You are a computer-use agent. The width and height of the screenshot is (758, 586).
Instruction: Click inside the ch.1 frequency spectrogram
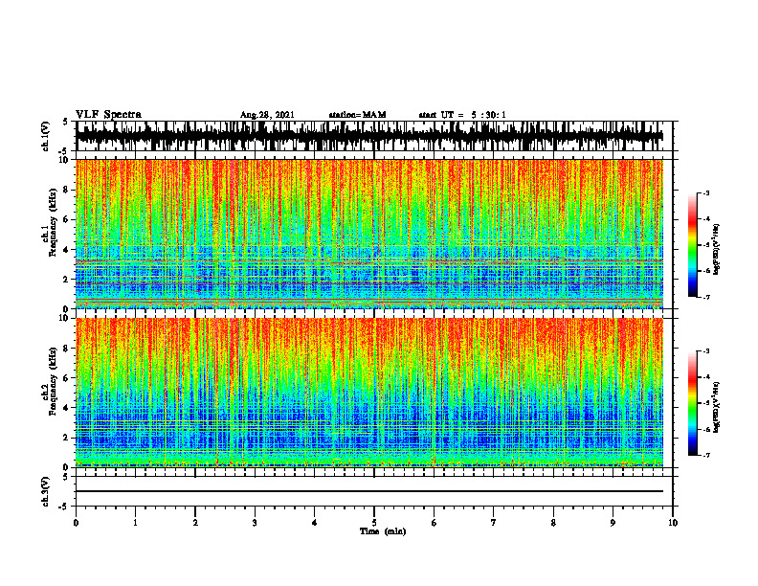(369, 234)
